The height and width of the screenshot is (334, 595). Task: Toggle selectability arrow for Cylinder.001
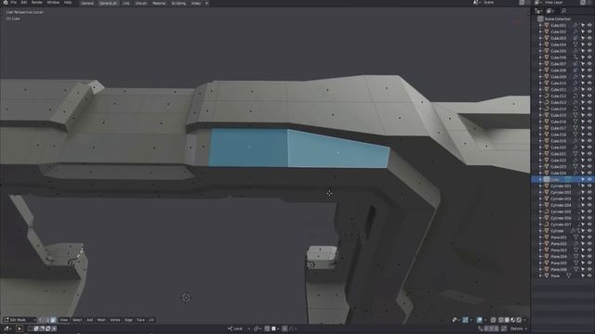point(583,186)
